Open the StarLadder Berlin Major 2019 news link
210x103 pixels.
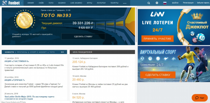29,98
